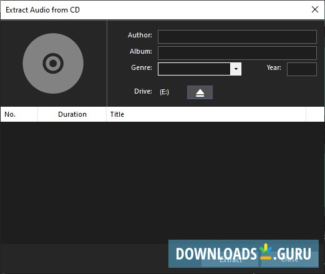Screen dimensions: 325x274
Task: Sort tracks by the No. column header
Action: coord(19,114)
